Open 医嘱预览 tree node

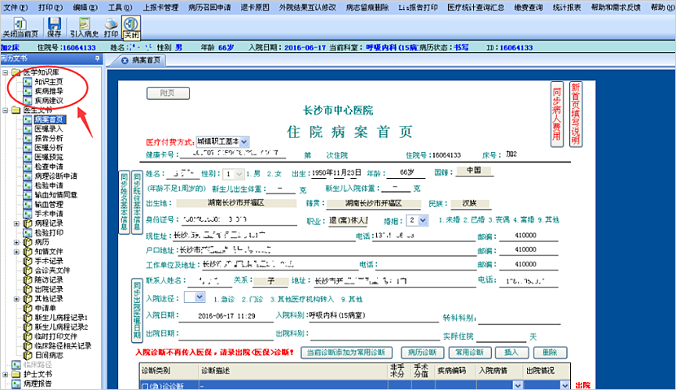point(49,157)
